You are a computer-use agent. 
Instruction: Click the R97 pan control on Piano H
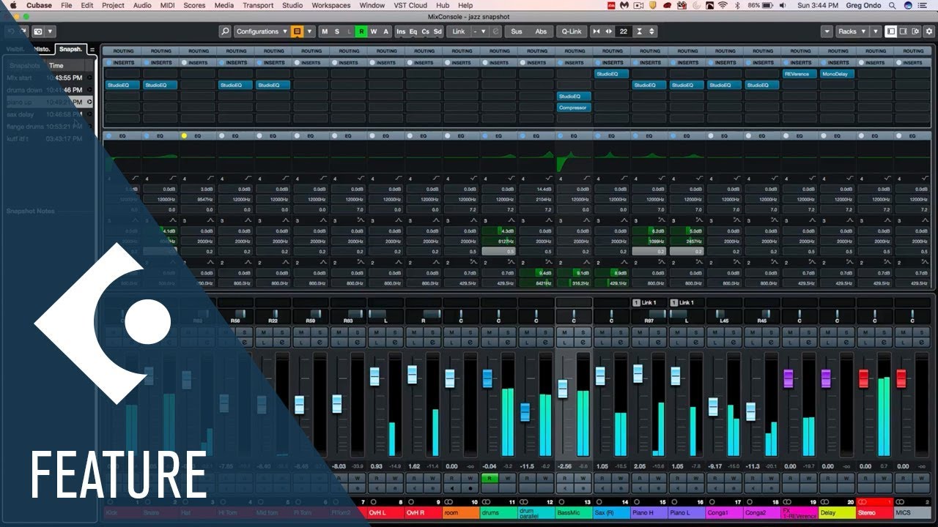650,317
